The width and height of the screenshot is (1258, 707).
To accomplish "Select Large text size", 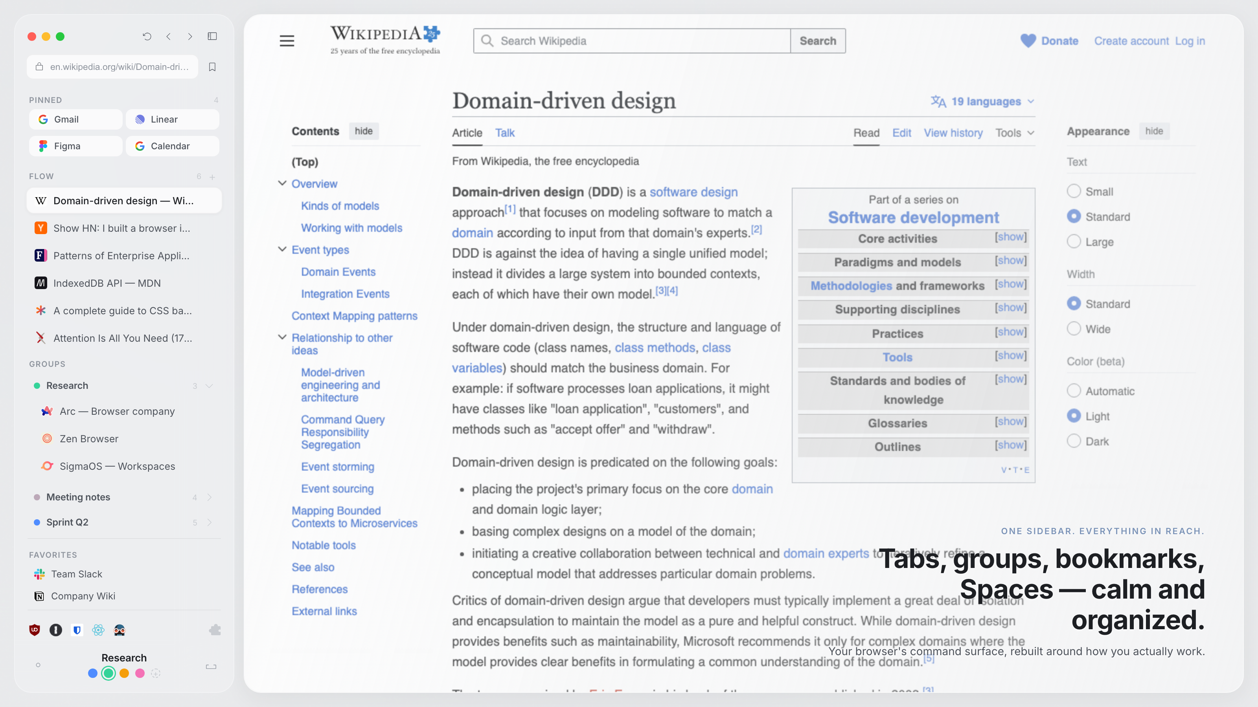I will [1073, 242].
